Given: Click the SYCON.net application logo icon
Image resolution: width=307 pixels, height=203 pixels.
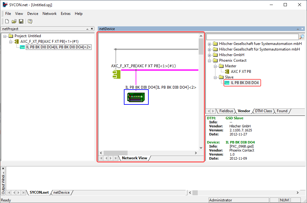Looking at the screenshot, I should [x=5, y=5].
